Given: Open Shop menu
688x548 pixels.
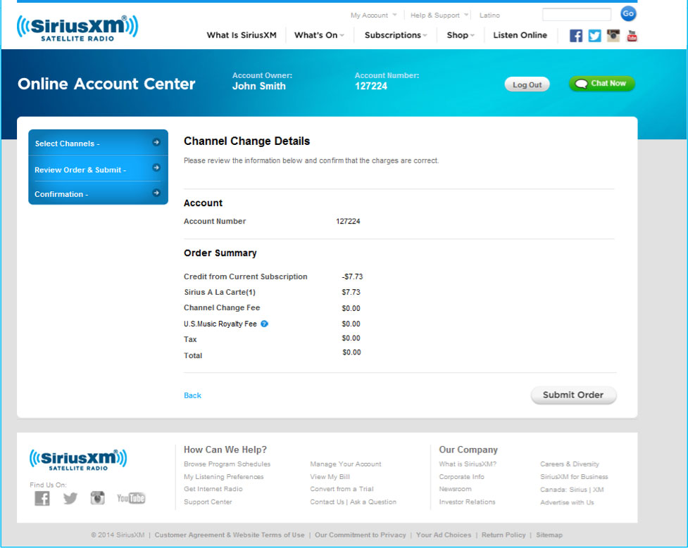Looking at the screenshot, I should click(x=461, y=35).
